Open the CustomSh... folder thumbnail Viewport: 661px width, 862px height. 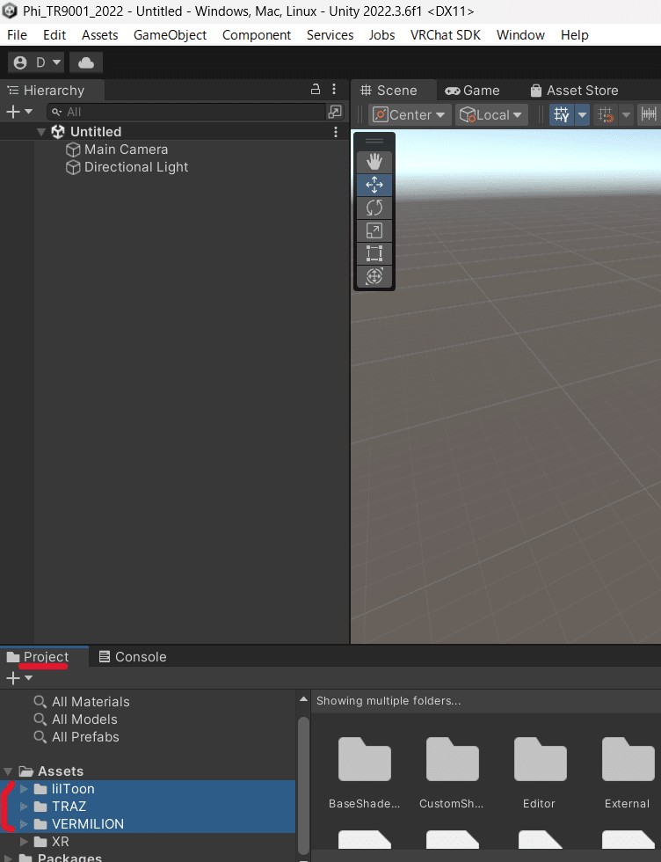click(452, 759)
